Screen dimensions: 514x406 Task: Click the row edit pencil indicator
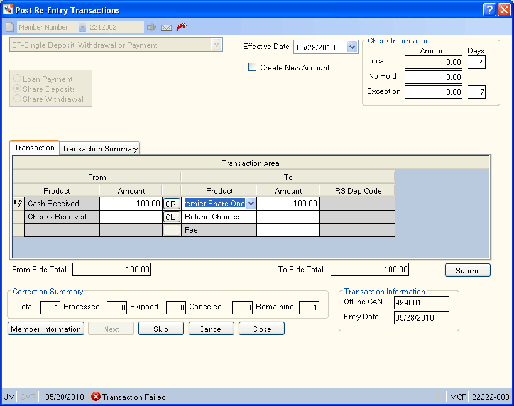tap(18, 204)
